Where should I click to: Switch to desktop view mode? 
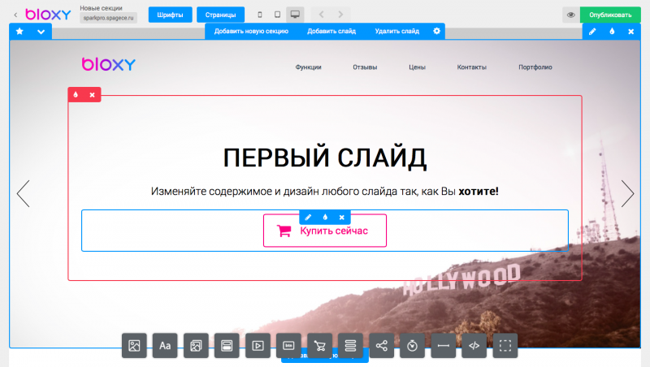[x=295, y=15]
